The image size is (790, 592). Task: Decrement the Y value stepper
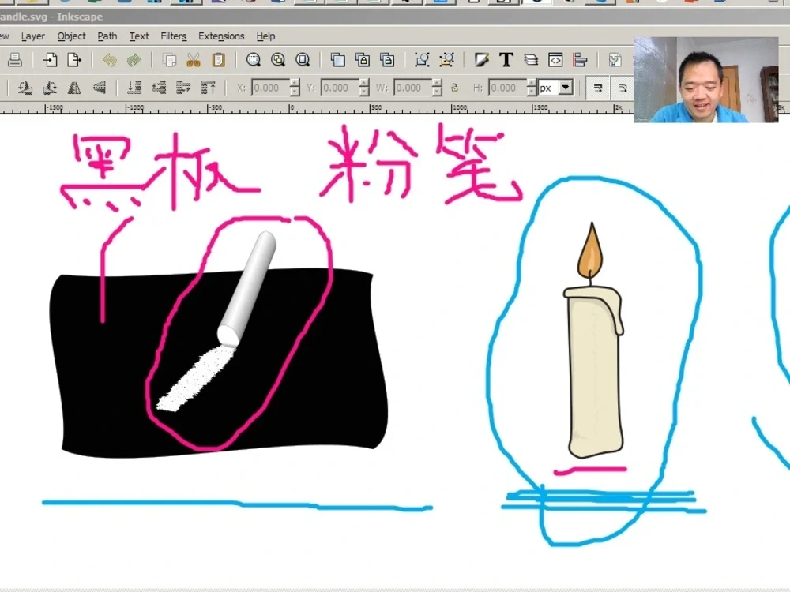coord(364,92)
